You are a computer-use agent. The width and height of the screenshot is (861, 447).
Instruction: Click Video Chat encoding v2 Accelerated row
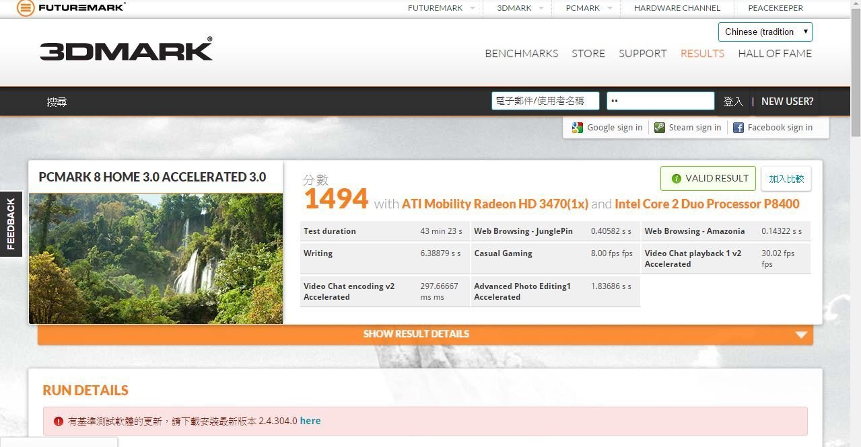coord(384,292)
